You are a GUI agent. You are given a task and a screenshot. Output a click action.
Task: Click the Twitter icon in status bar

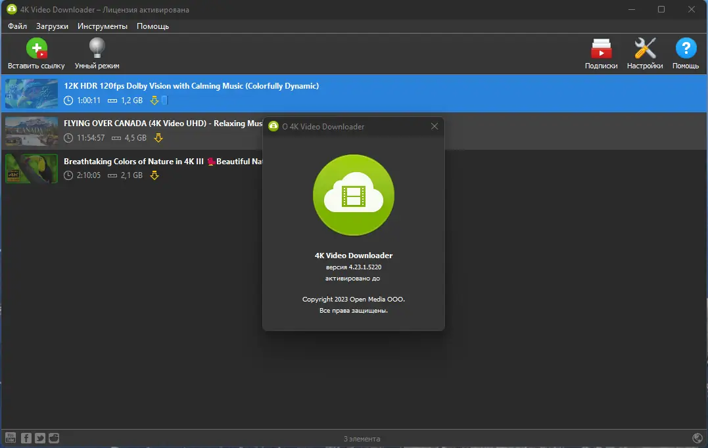[x=40, y=437]
